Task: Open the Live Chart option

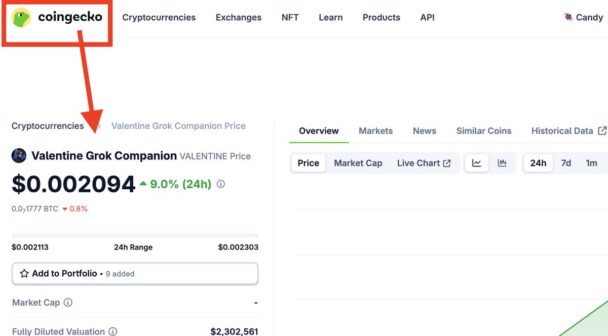Action: click(x=424, y=163)
